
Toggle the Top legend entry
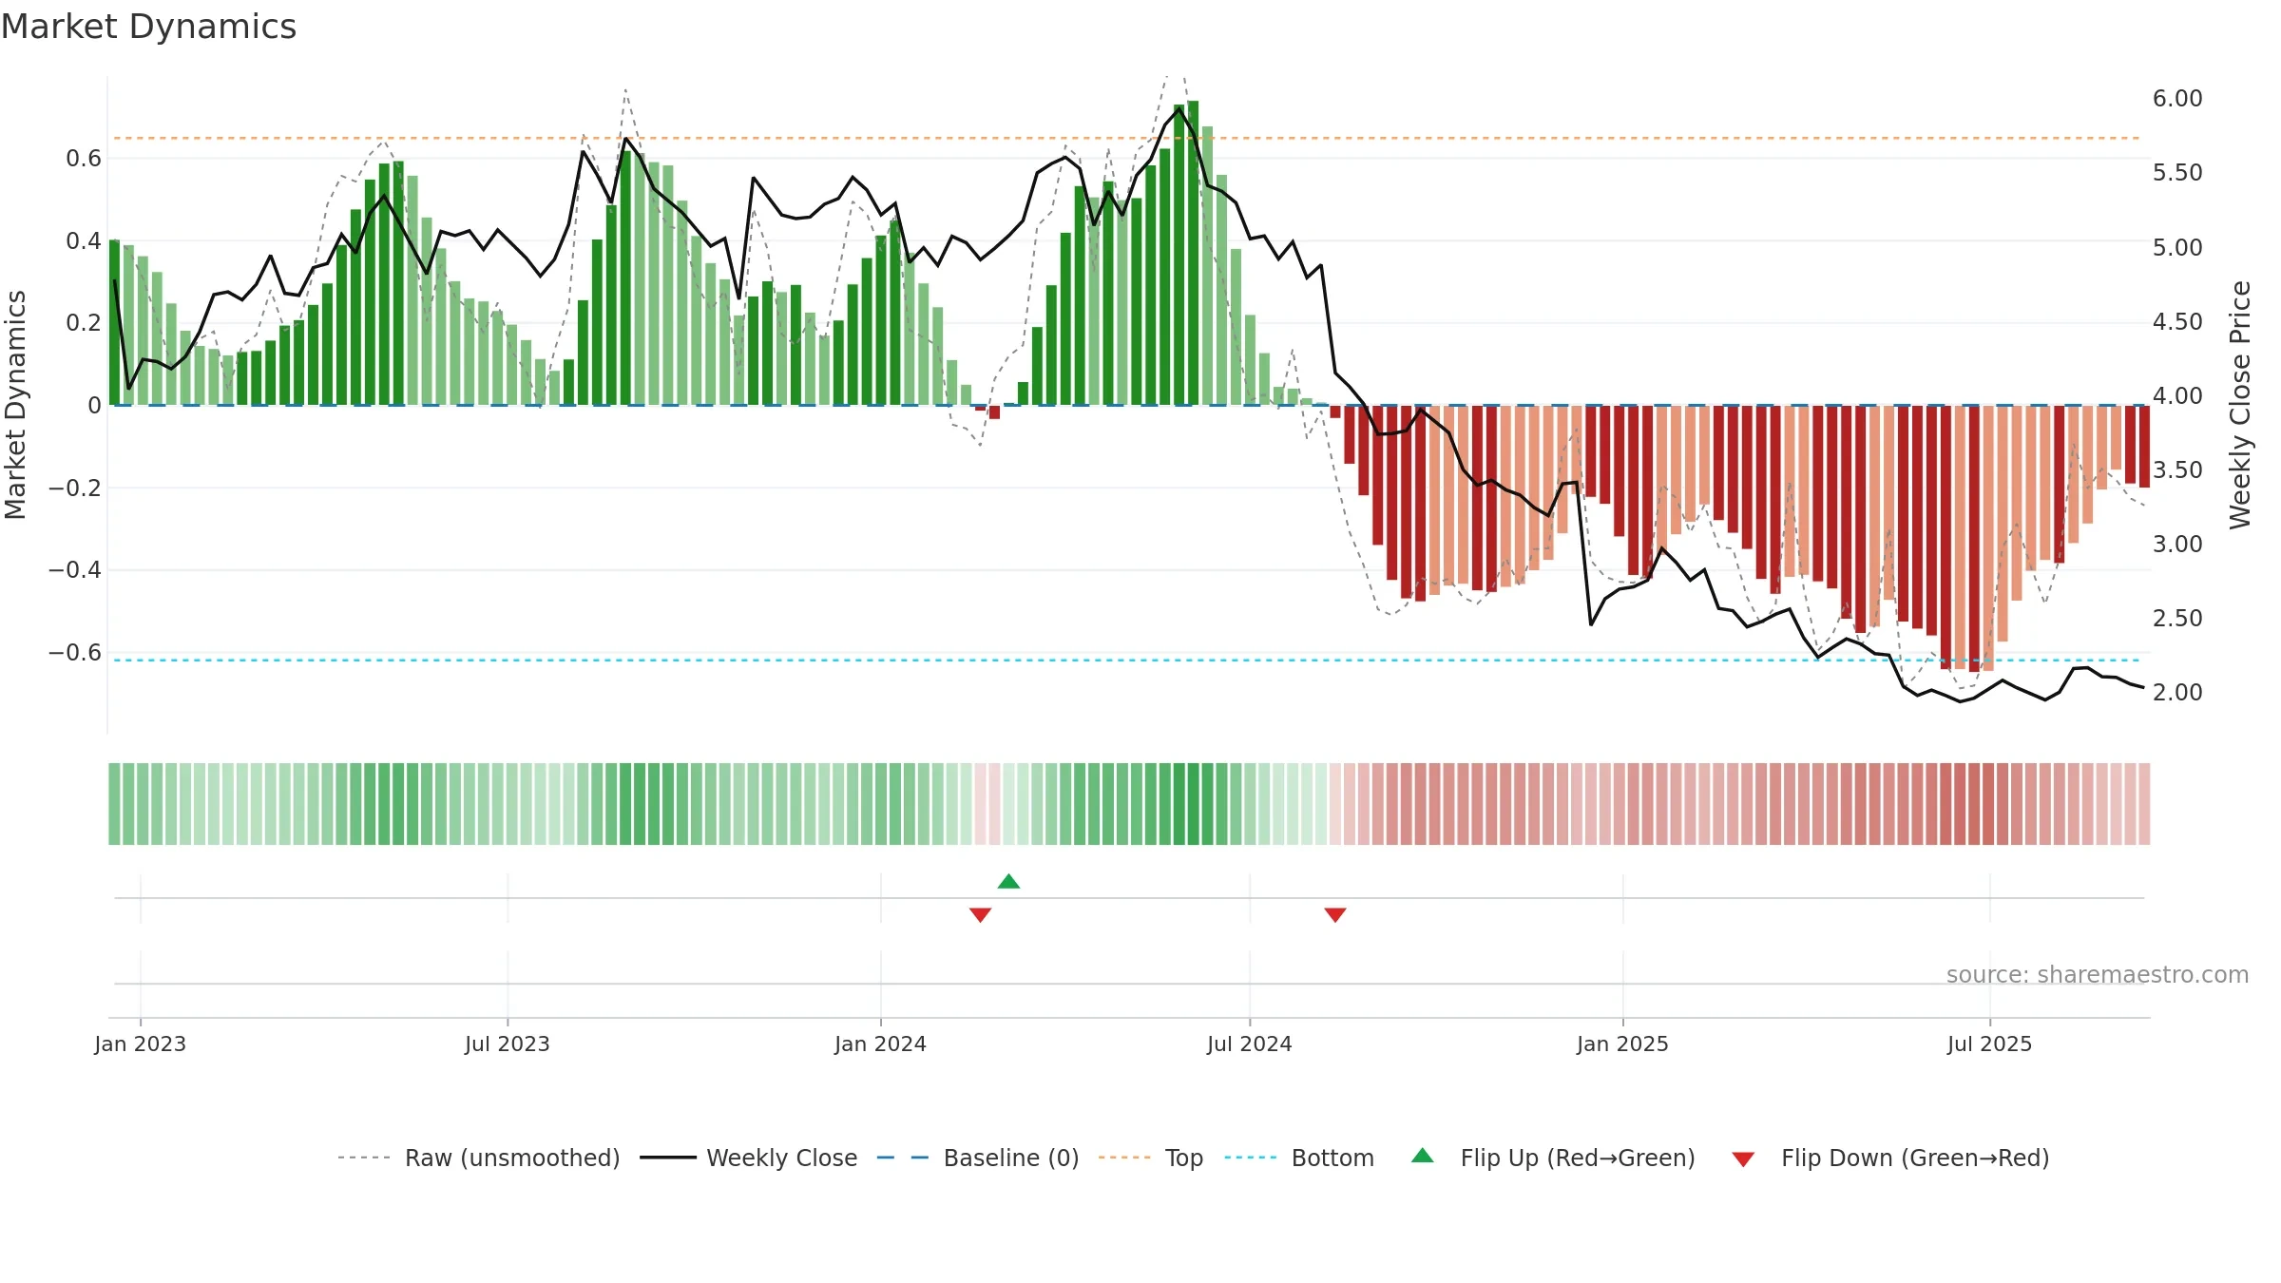(x=1151, y=1158)
